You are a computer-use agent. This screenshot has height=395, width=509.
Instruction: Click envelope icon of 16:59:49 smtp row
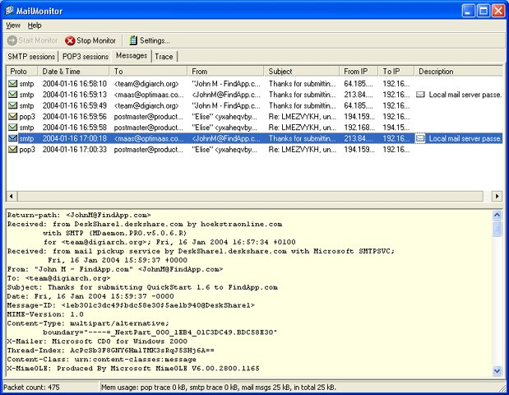coord(12,105)
